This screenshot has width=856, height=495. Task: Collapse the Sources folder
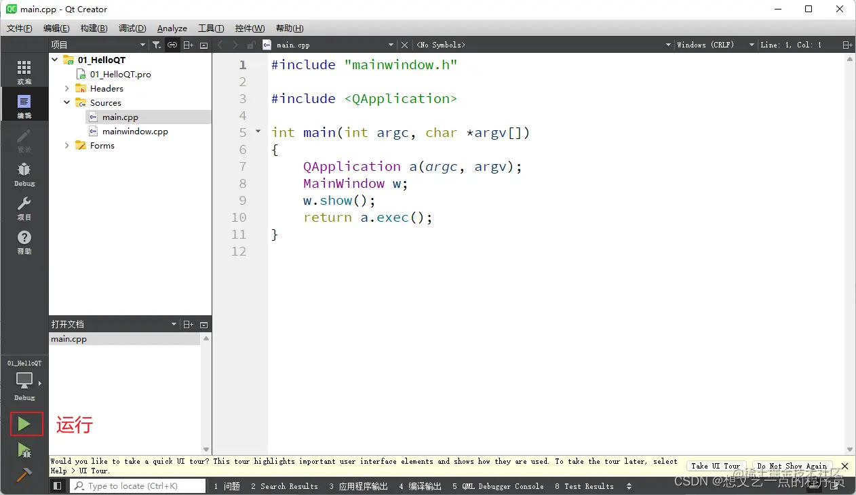coord(67,102)
